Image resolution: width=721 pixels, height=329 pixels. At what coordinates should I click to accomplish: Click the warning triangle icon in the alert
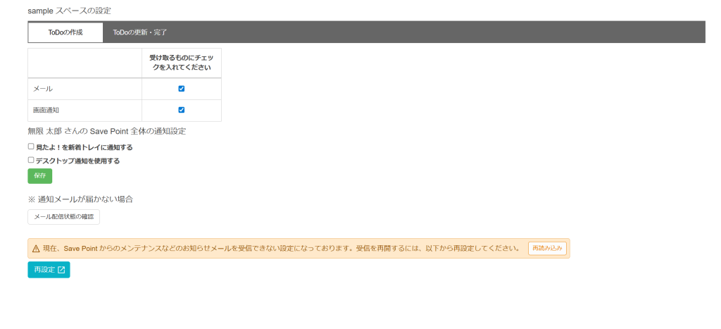point(36,249)
